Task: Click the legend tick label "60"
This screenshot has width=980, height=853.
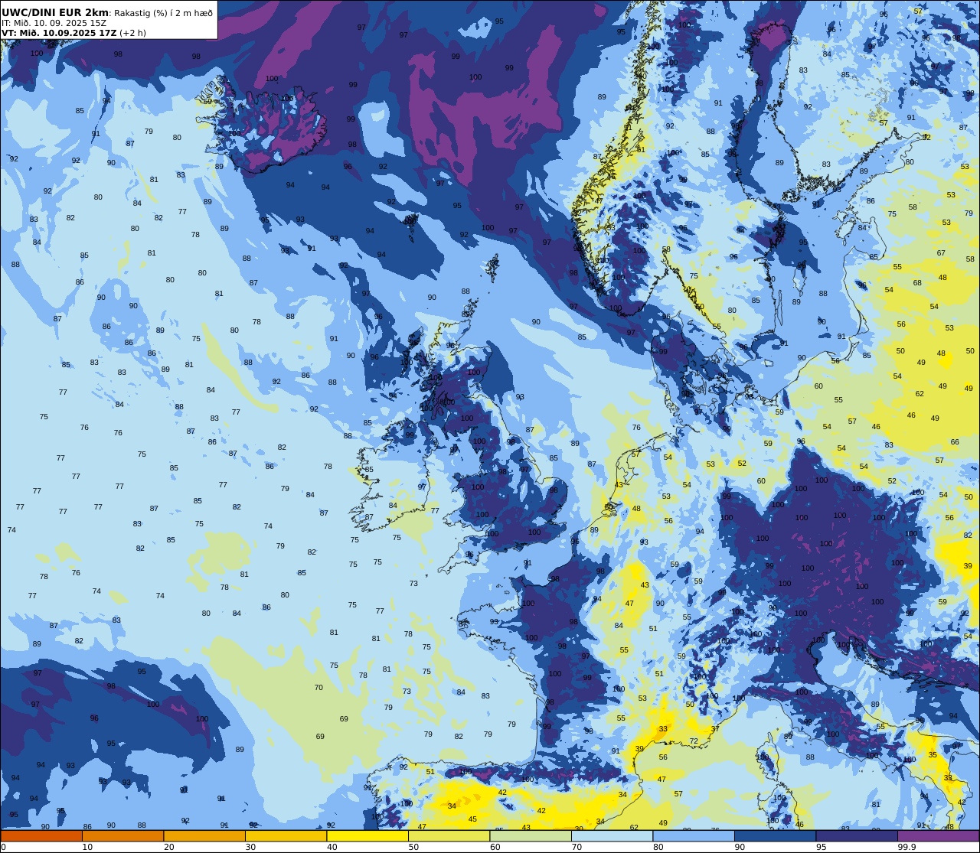Action: point(495,847)
